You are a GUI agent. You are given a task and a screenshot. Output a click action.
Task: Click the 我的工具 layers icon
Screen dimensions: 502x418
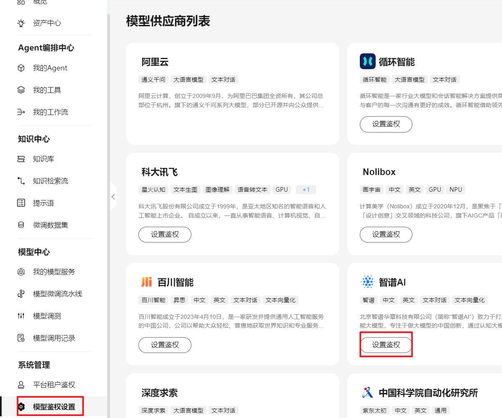click(x=21, y=90)
